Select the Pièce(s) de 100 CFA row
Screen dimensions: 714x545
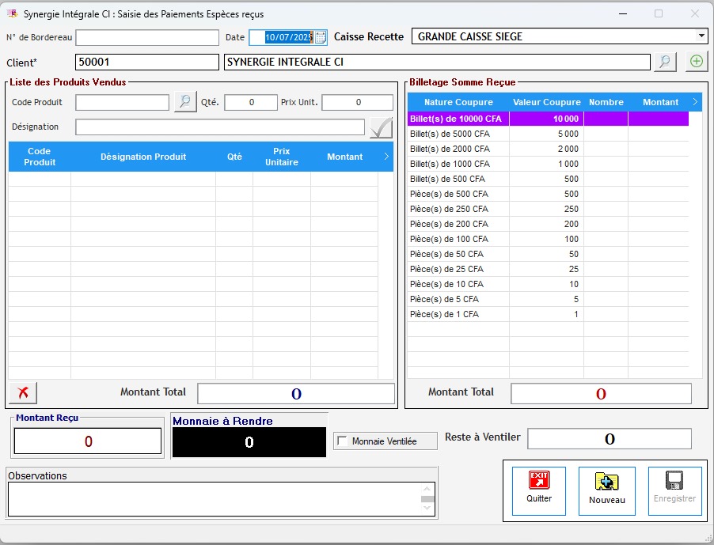(x=458, y=239)
